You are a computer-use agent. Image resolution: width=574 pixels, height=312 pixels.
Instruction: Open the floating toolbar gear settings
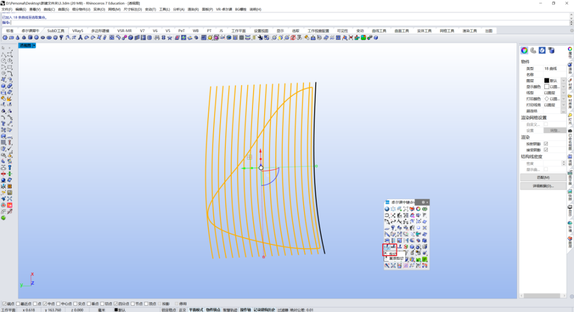[x=423, y=202]
